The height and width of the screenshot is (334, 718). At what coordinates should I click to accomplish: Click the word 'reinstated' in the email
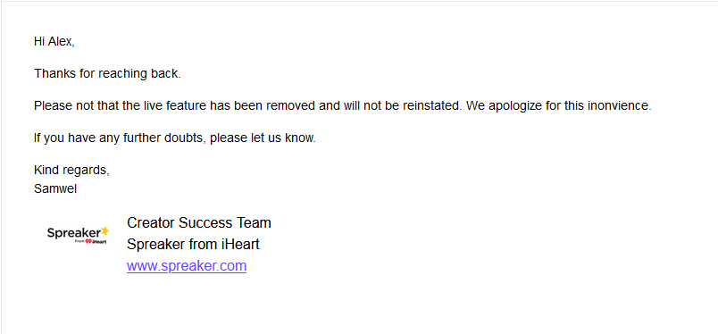pos(432,106)
